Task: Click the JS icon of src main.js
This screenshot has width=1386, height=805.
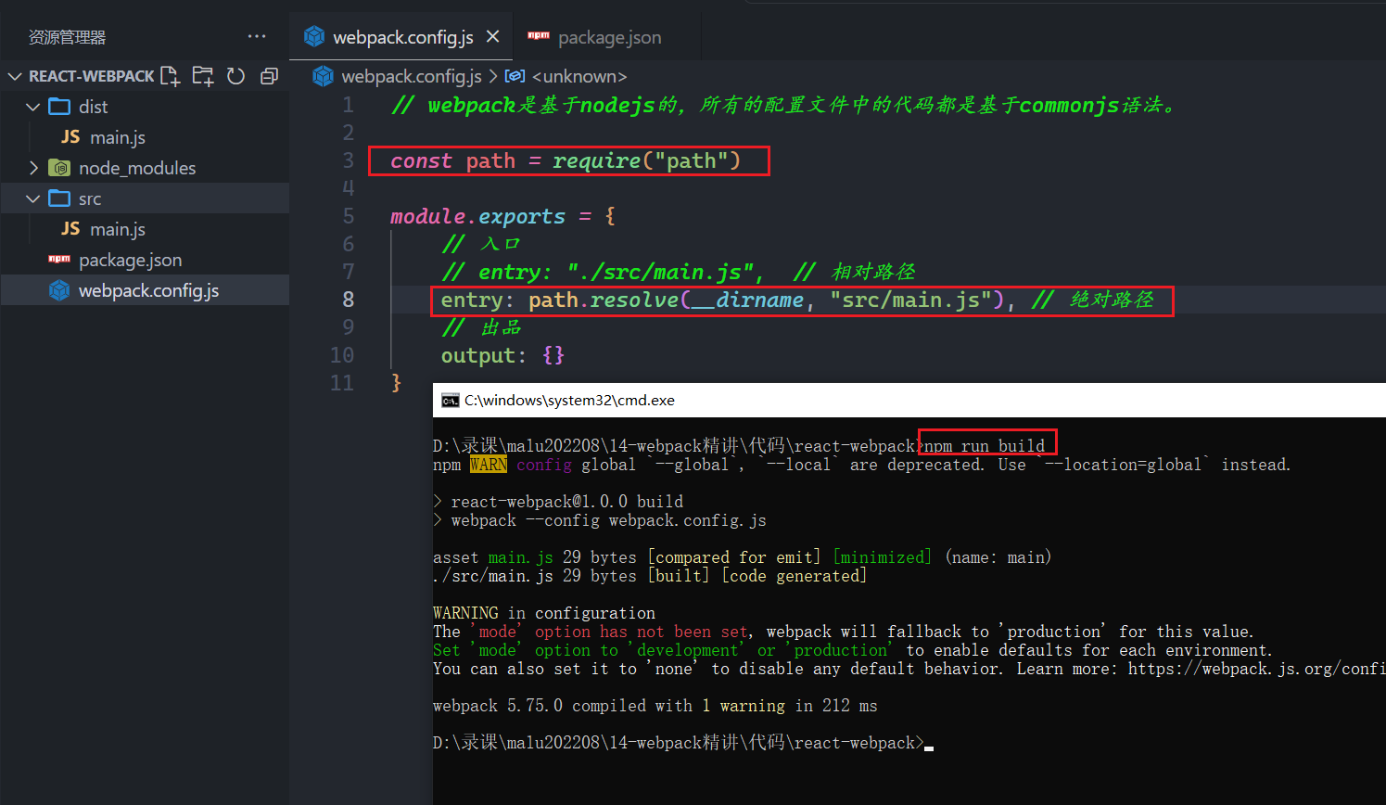Action: 70,228
